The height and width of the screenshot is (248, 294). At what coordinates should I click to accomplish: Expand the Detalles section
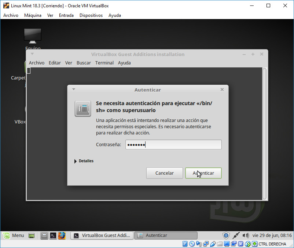coord(84,161)
